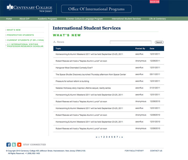Open Life at Centenary menu item
This screenshot has height=160, width=188.
coord(157,19)
